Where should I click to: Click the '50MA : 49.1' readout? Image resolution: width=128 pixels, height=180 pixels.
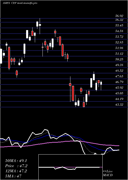pyautogui.click(x=16, y=161)
